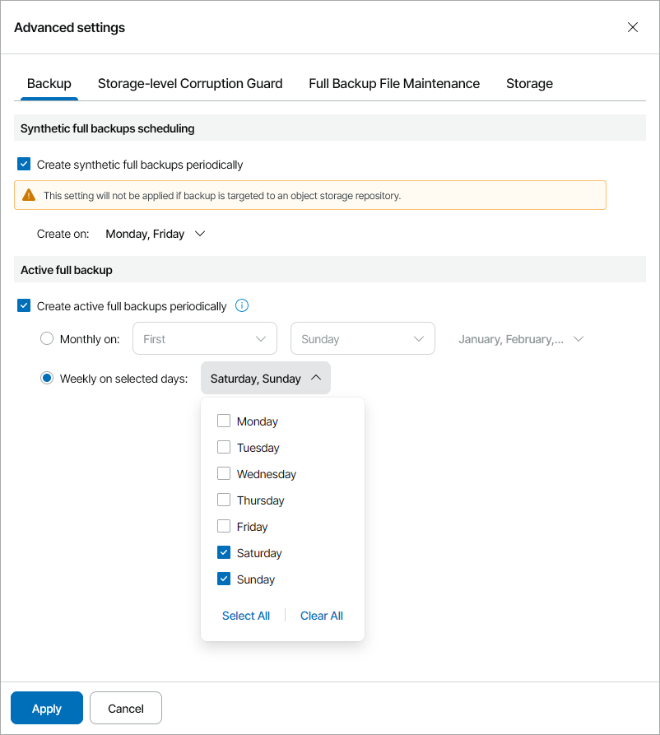Collapse the Saturday, Sunday dropdown
660x735 pixels.
coord(266,379)
